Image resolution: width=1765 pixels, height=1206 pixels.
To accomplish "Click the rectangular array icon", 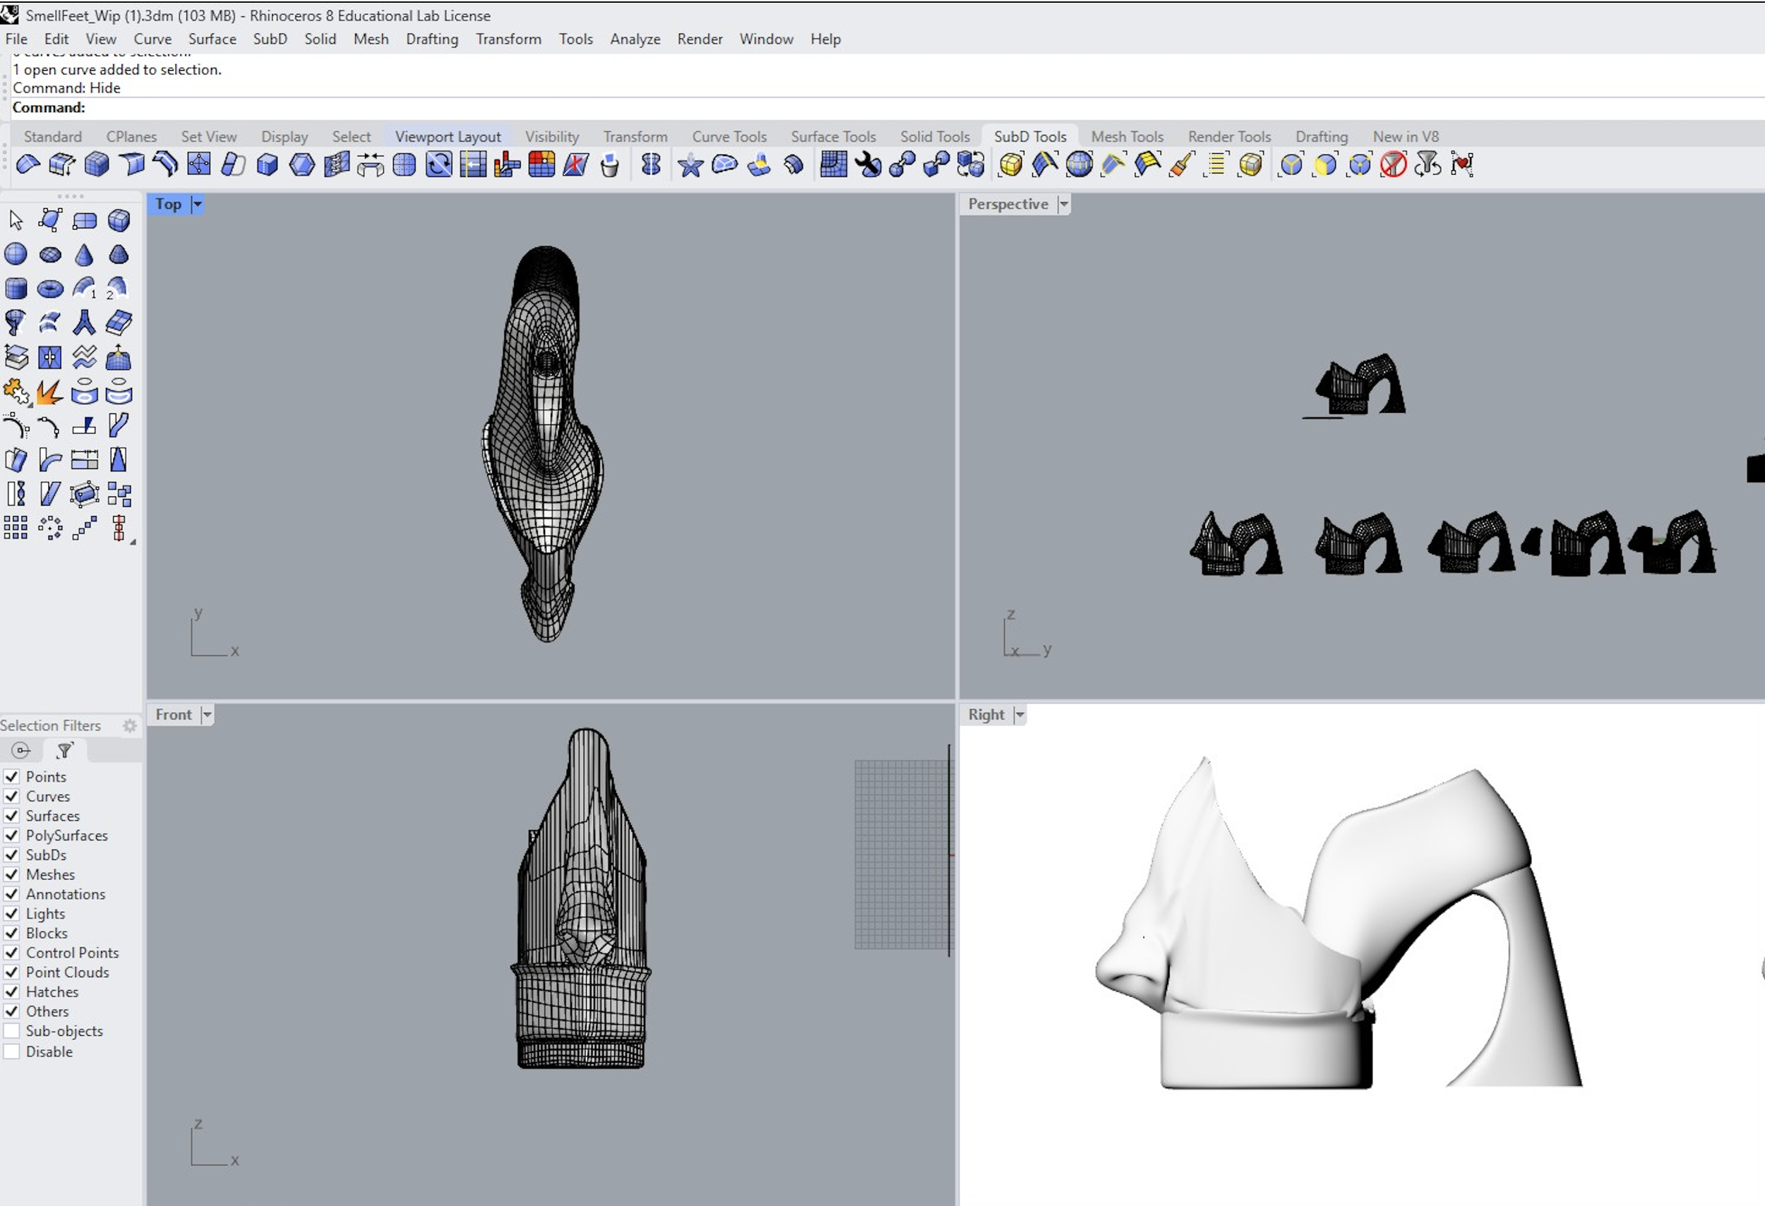I will 16,527.
